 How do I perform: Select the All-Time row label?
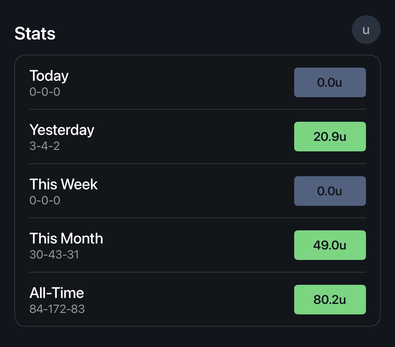point(57,293)
